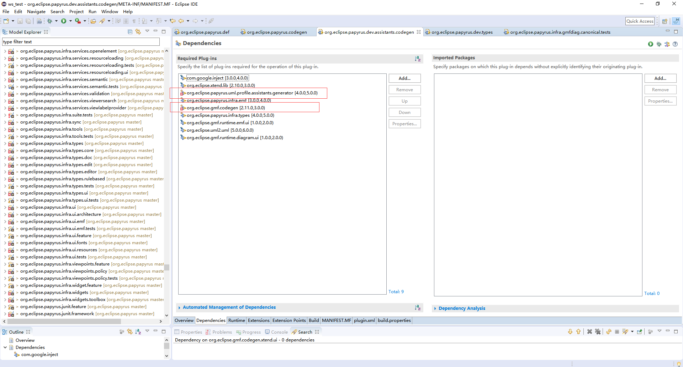Show previous match in Search view
This screenshot has width=683, height=367.
click(578, 332)
